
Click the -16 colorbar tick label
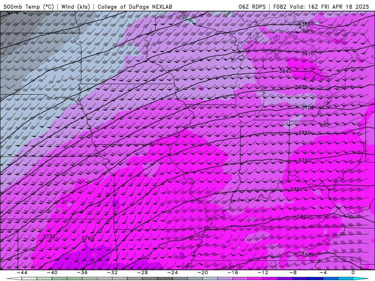click(x=232, y=273)
